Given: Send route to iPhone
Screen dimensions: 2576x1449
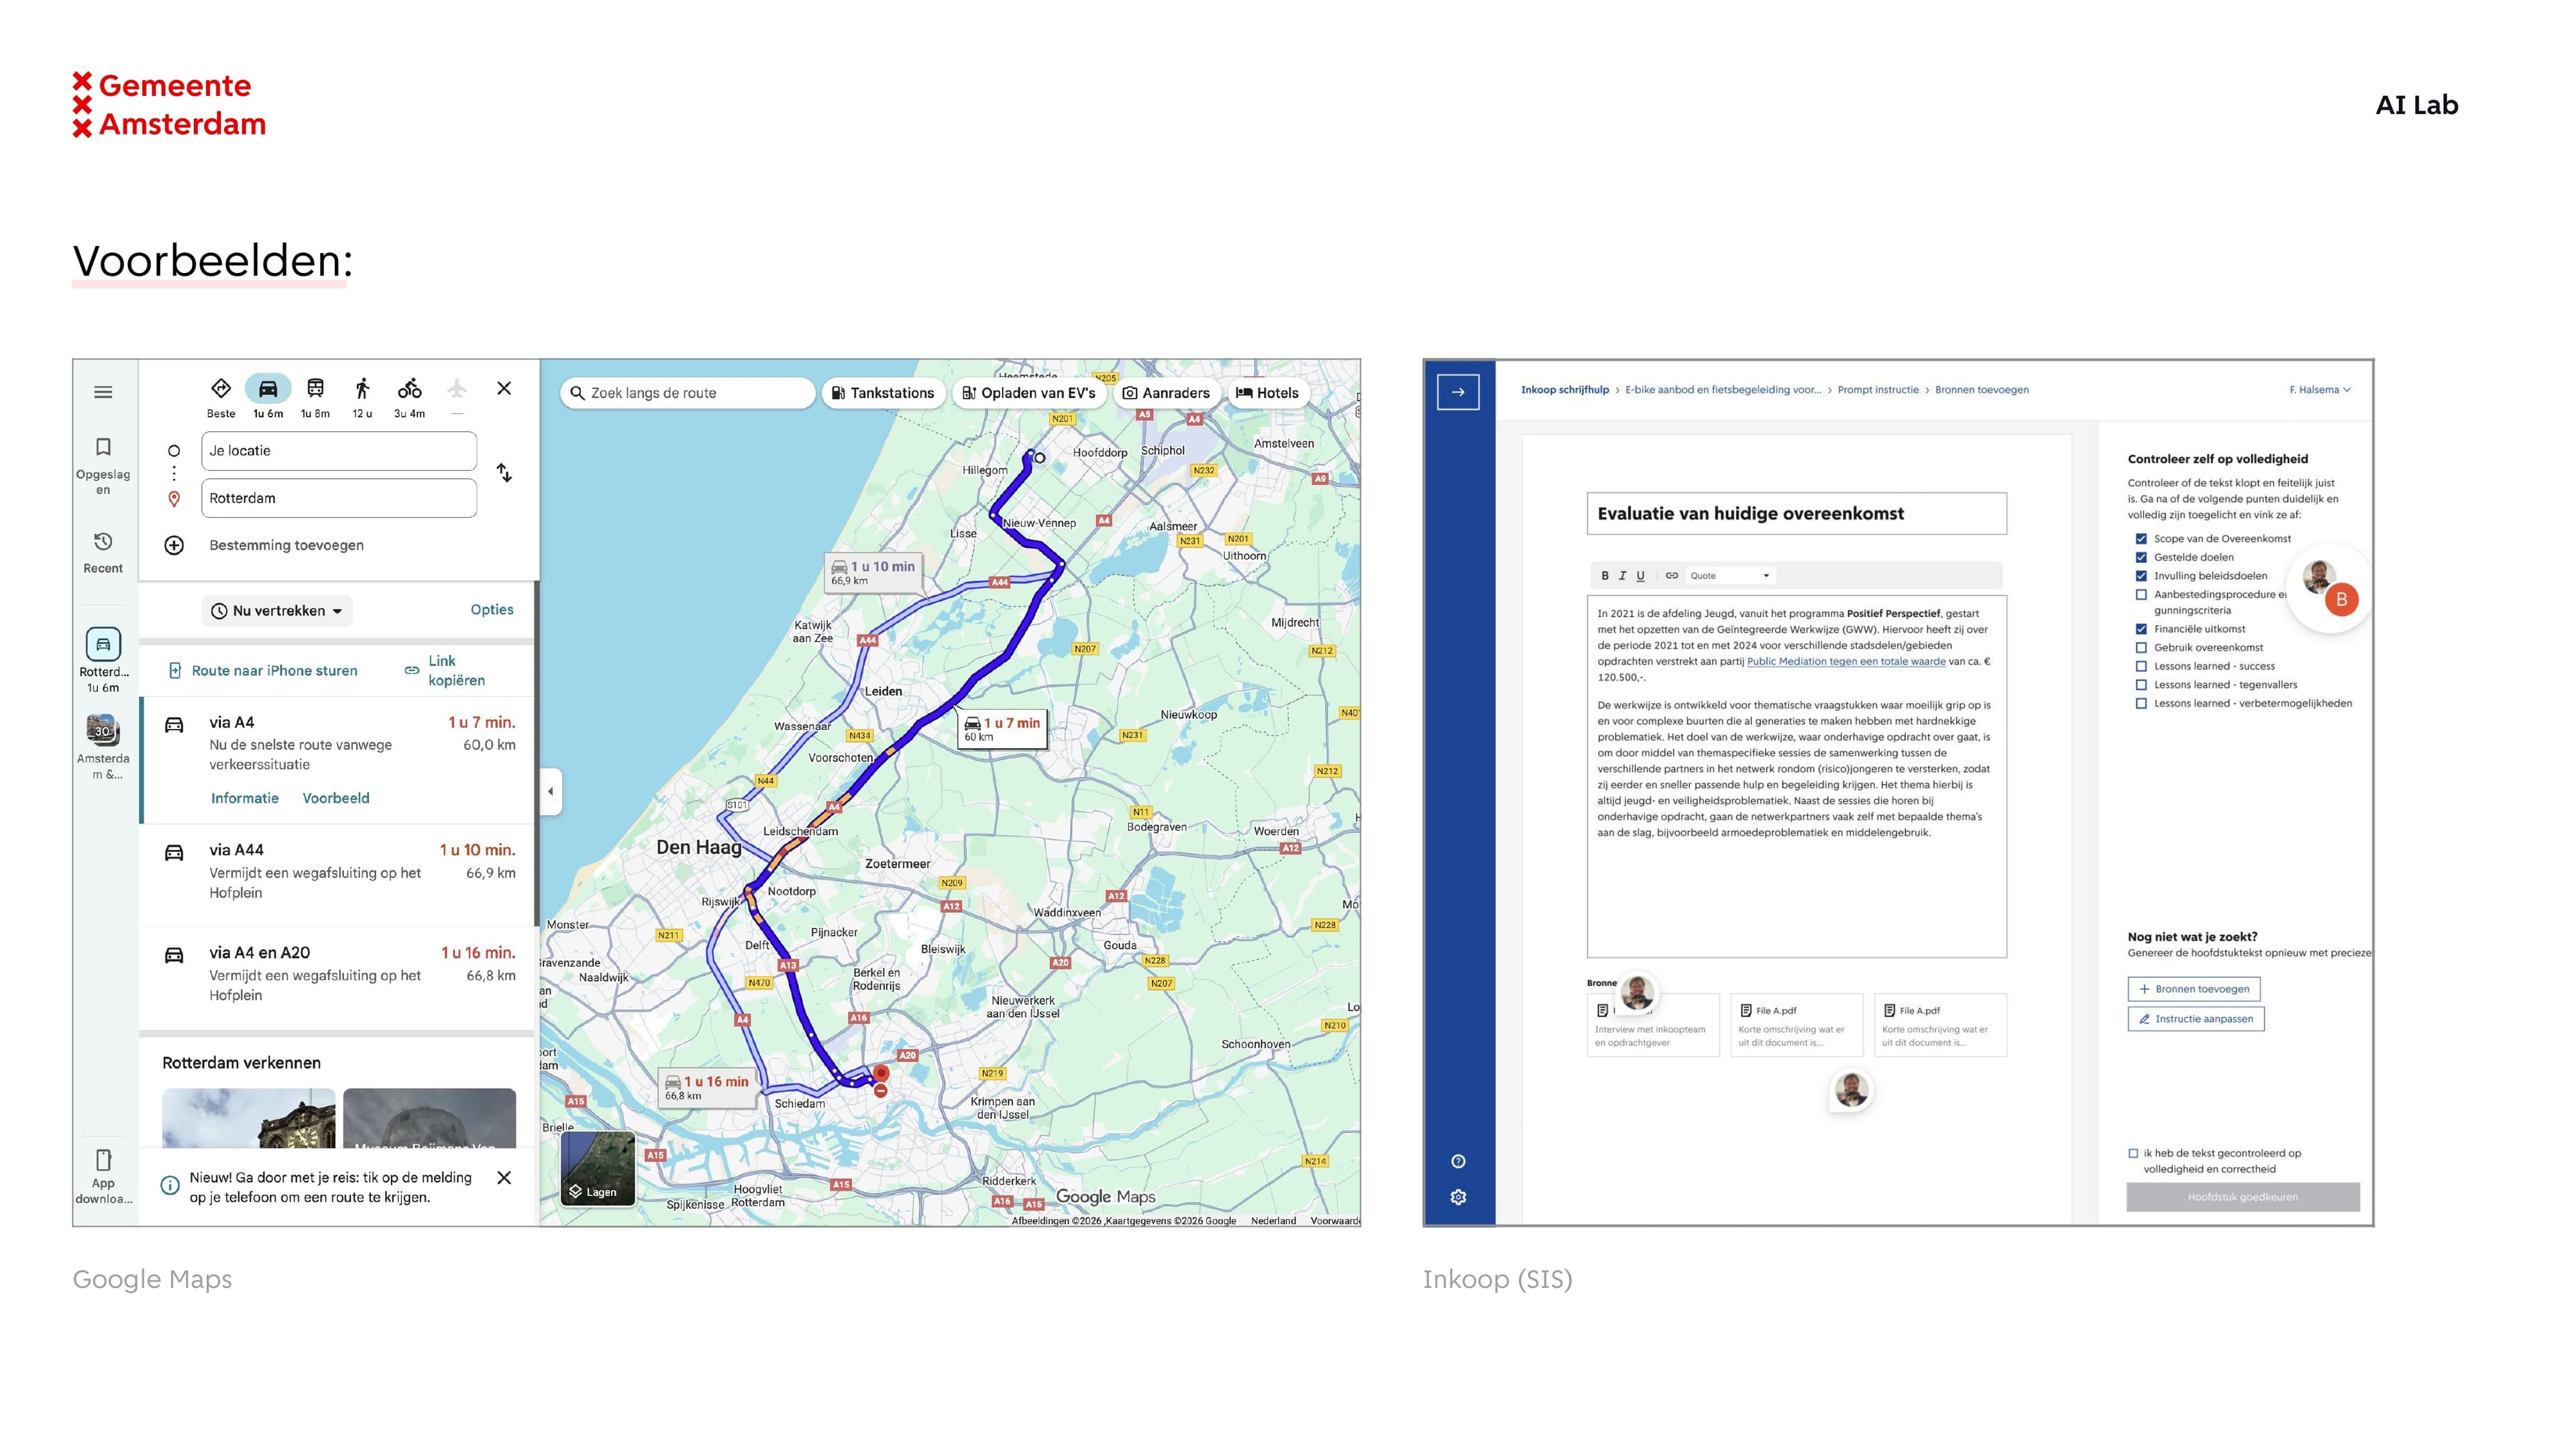Looking at the screenshot, I should (x=263, y=671).
